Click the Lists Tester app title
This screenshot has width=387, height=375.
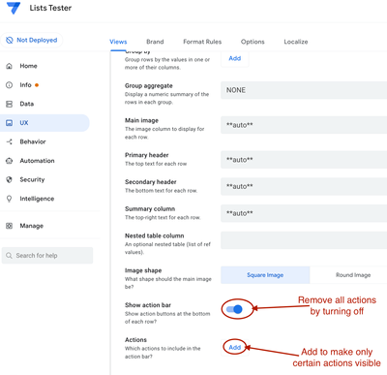pos(50,8)
